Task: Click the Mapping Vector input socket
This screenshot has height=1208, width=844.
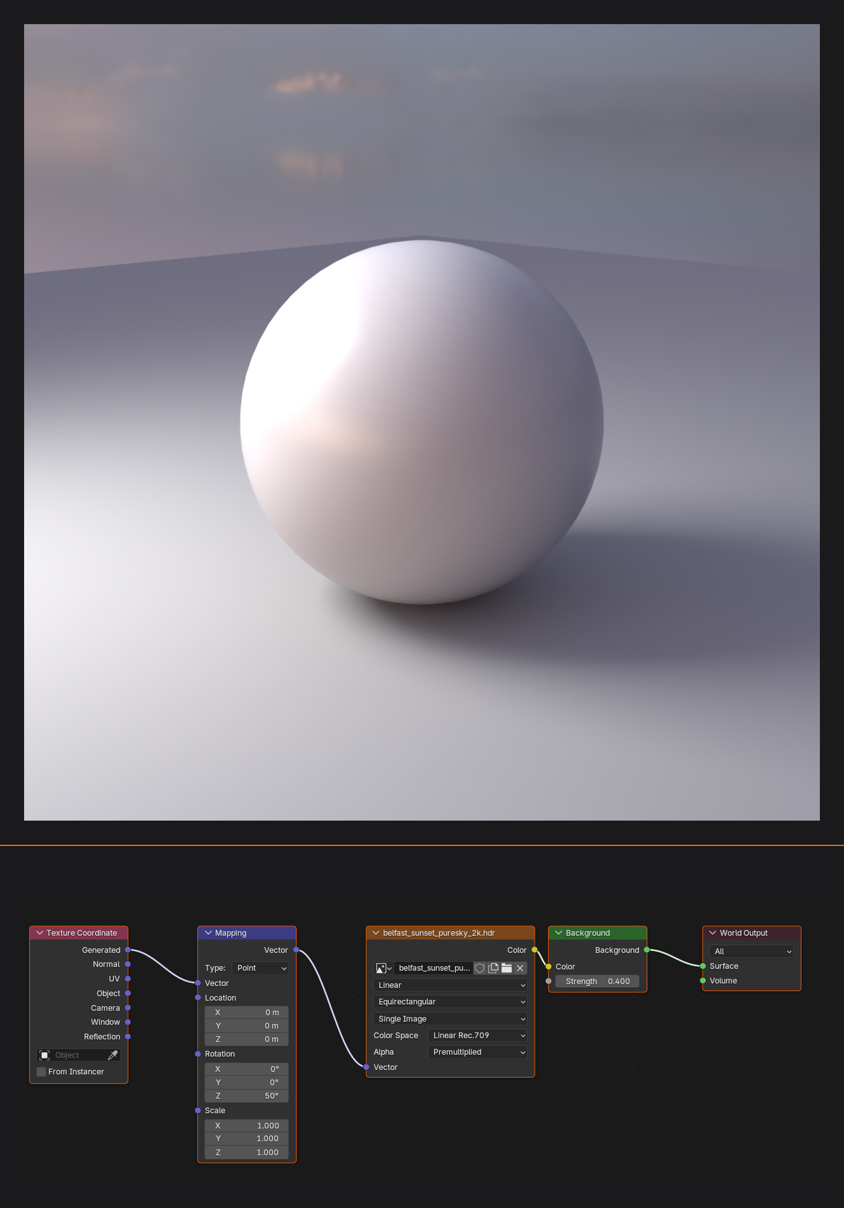Action: (198, 983)
